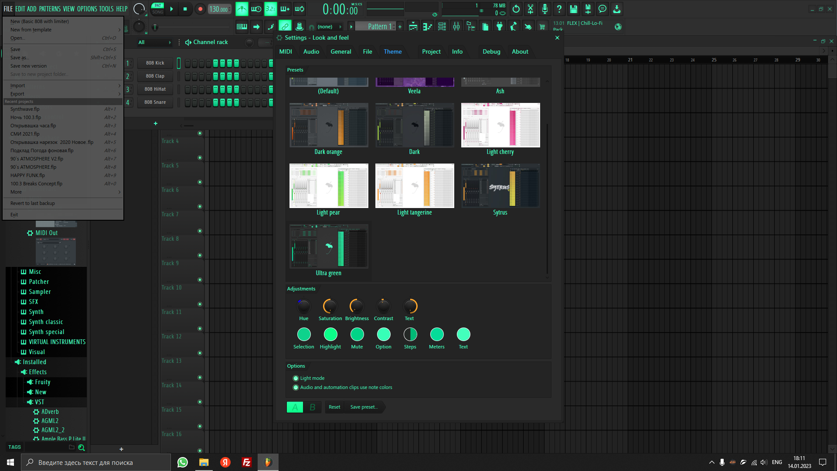Toggle audio and automation clips note colors
This screenshot has height=471, width=837.
click(x=296, y=388)
